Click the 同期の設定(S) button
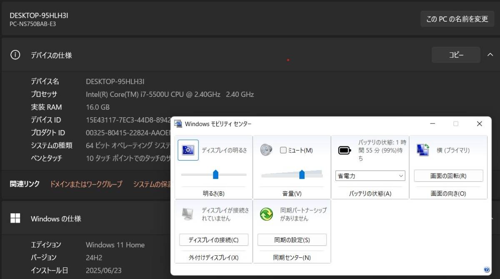 (292, 240)
